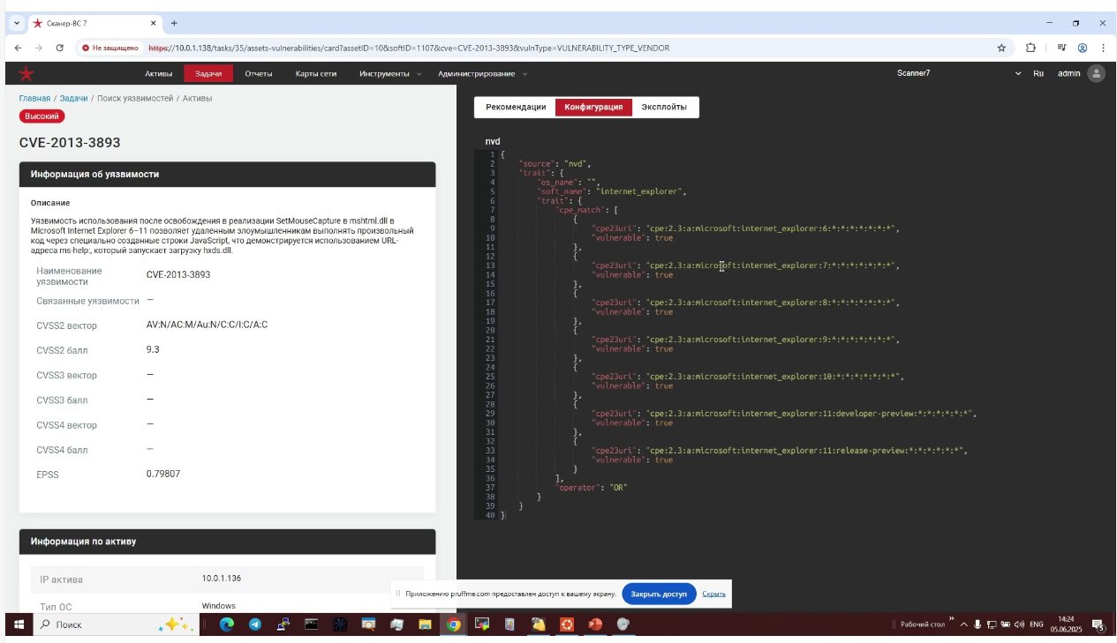This screenshot has width=1117, height=643.
Task: Expand the Администрирование menu
Action: (482, 73)
